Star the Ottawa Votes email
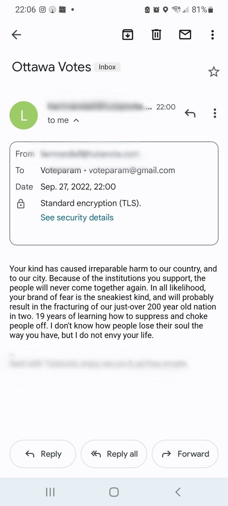This screenshot has width=228, height=506. pyautogui.click(x=214, y=72)
